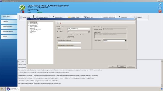Click the Apply button

(131, 66)
